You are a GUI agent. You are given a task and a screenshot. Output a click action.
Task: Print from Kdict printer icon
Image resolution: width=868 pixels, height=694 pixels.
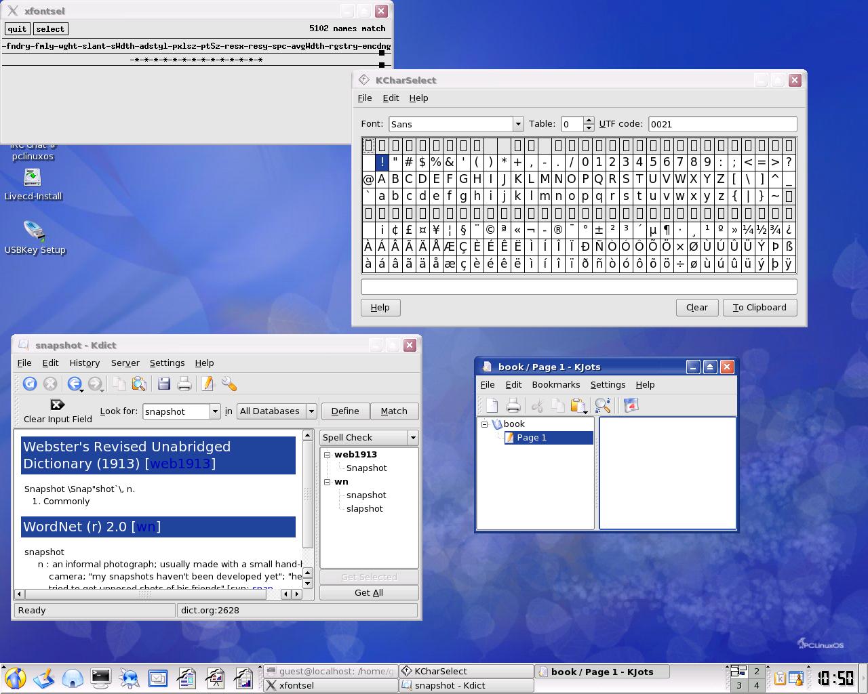pyautogui.click(x=184, y=384)
